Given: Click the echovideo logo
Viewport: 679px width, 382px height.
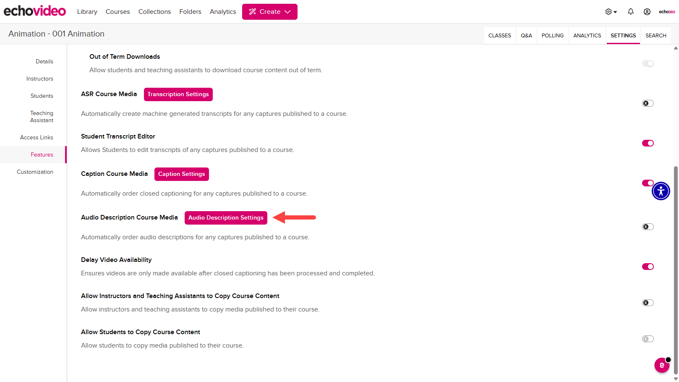Looking at the screenshot, I should [35, 11].
